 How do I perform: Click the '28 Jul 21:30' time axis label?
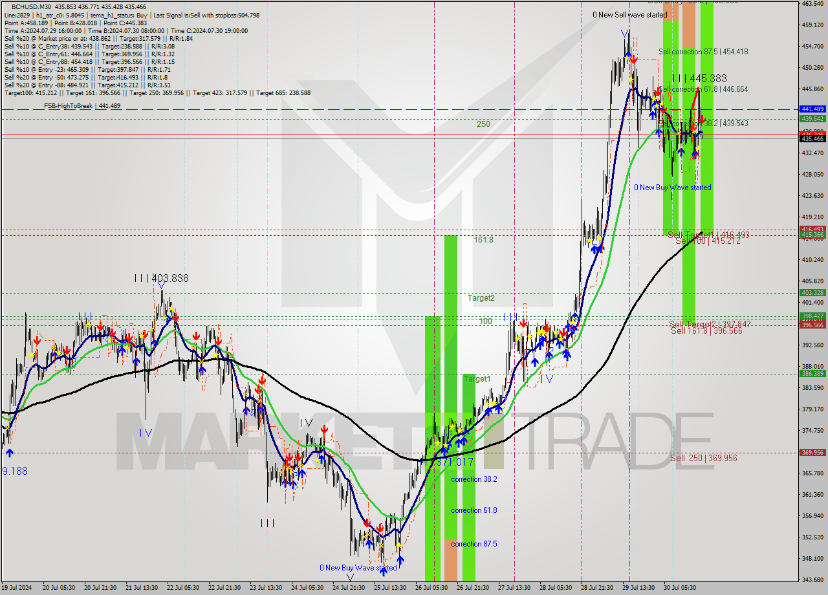(598, 588)
